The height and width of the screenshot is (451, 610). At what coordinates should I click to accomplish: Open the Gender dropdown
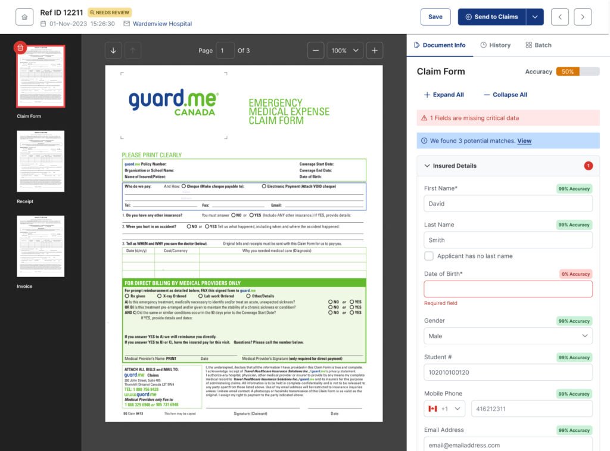click(x=508, y=336)
